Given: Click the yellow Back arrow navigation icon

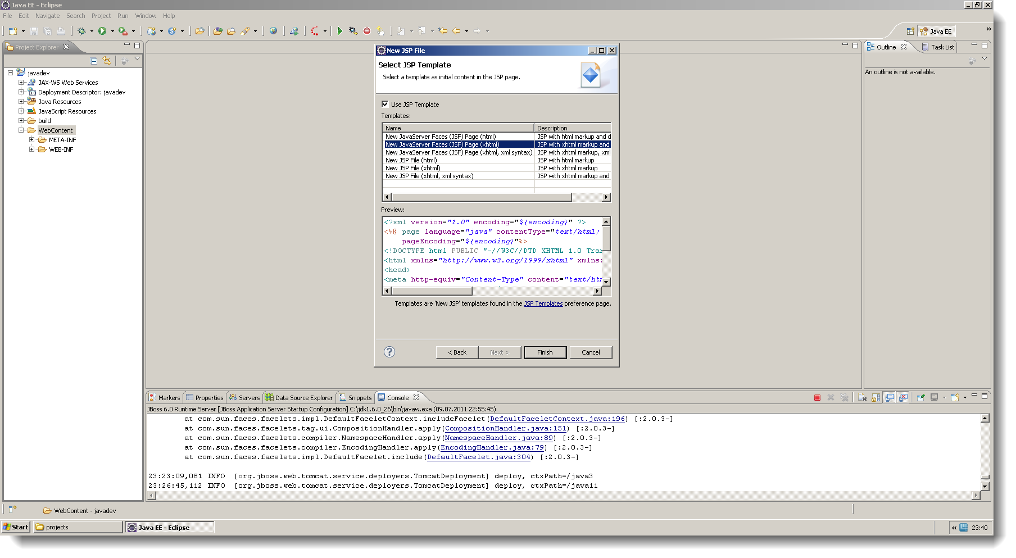Looking at the screenshot, I should pyautogui.click(x=456, y=31).
